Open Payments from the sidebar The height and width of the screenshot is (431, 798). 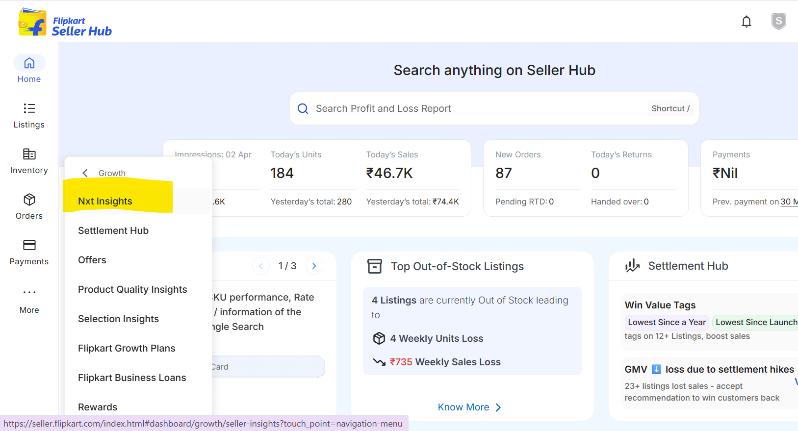(29, 252)
